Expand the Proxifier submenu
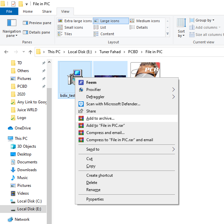The width and height of the screenshot is (224, 224). click(x=173, y=90)
